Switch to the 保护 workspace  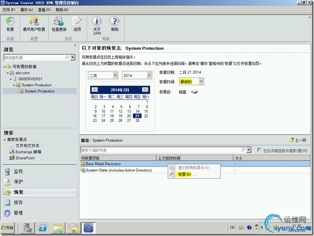point(40,182)
